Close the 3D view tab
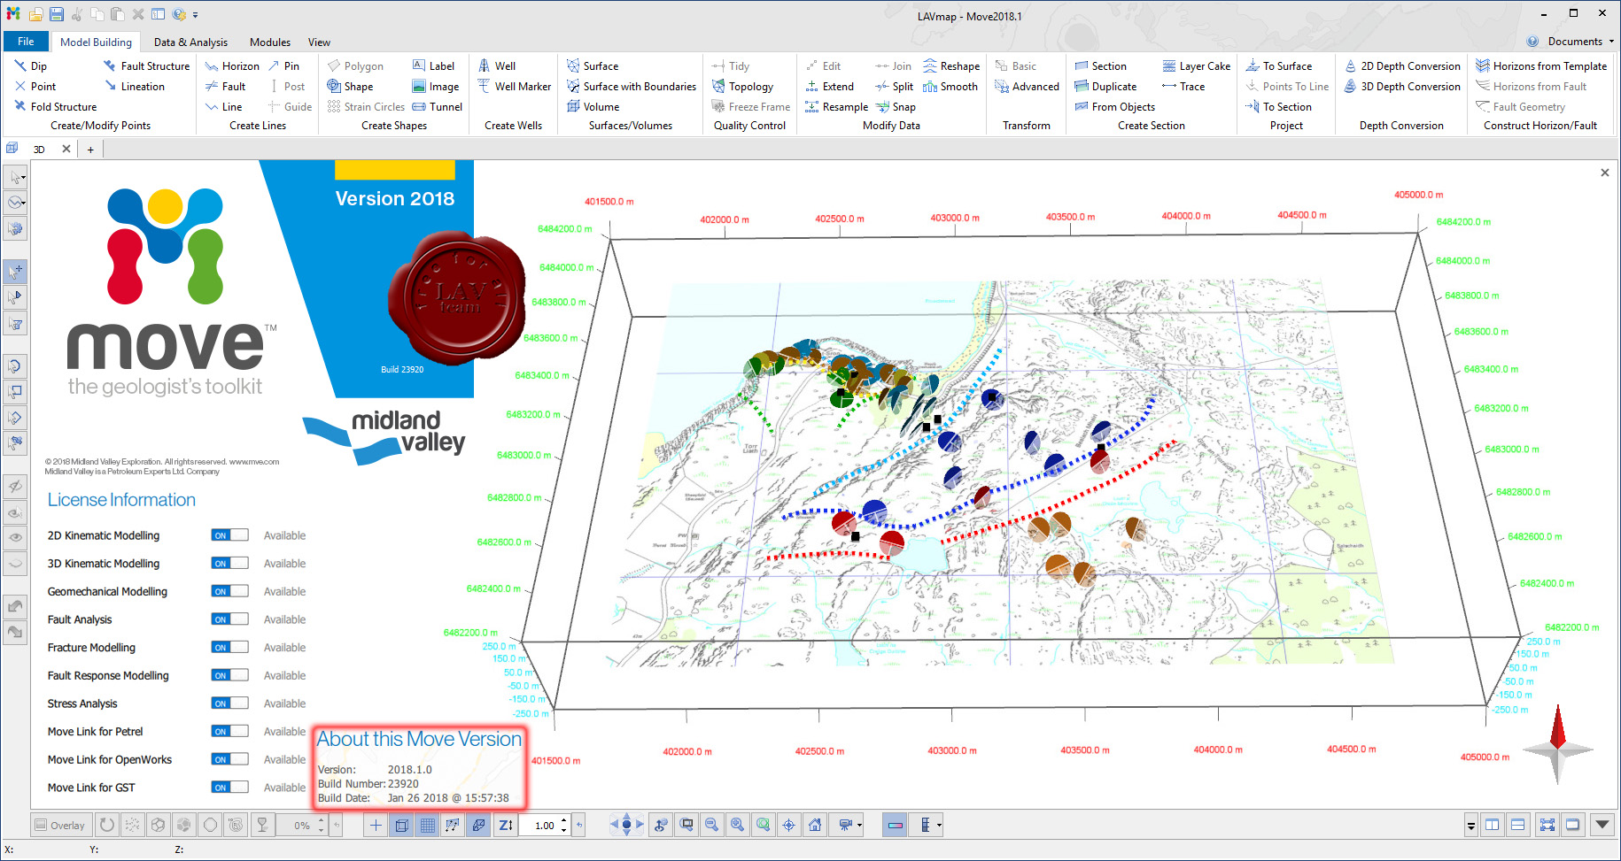The width and height of the screenshot is (1621, 861). [66, 149]
